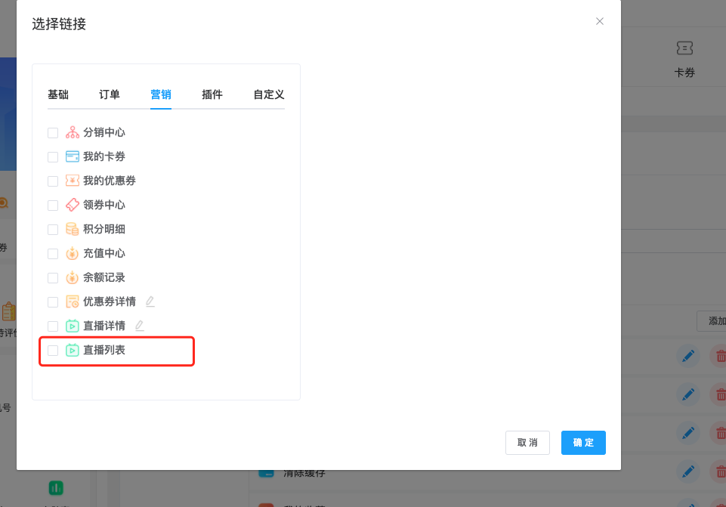The width and height of the screenshot is (726, 507).
Task: Click the 分销中心 label
Action: tap(104, 132)
